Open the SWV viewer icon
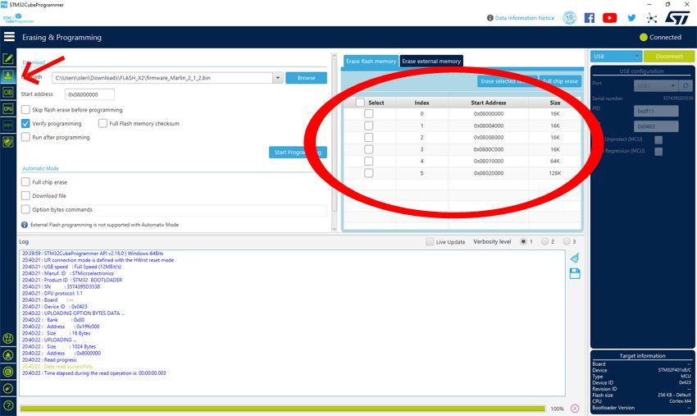The height and width of the screenshot is (416, 697). pyautogui.click(x=8, y=125)
